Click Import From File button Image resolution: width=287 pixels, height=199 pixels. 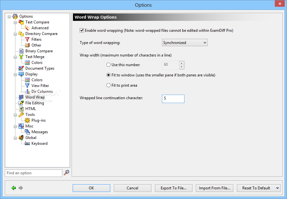pos(214,188)
